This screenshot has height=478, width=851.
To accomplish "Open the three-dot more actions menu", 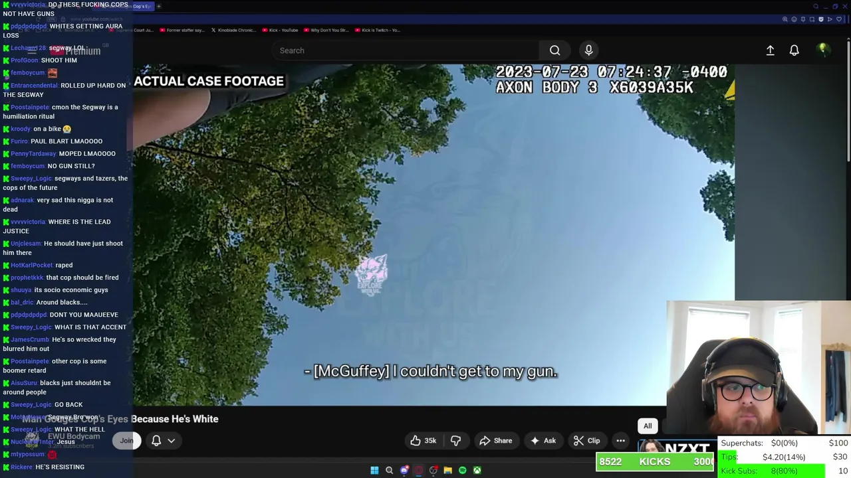I will [620, 441].
